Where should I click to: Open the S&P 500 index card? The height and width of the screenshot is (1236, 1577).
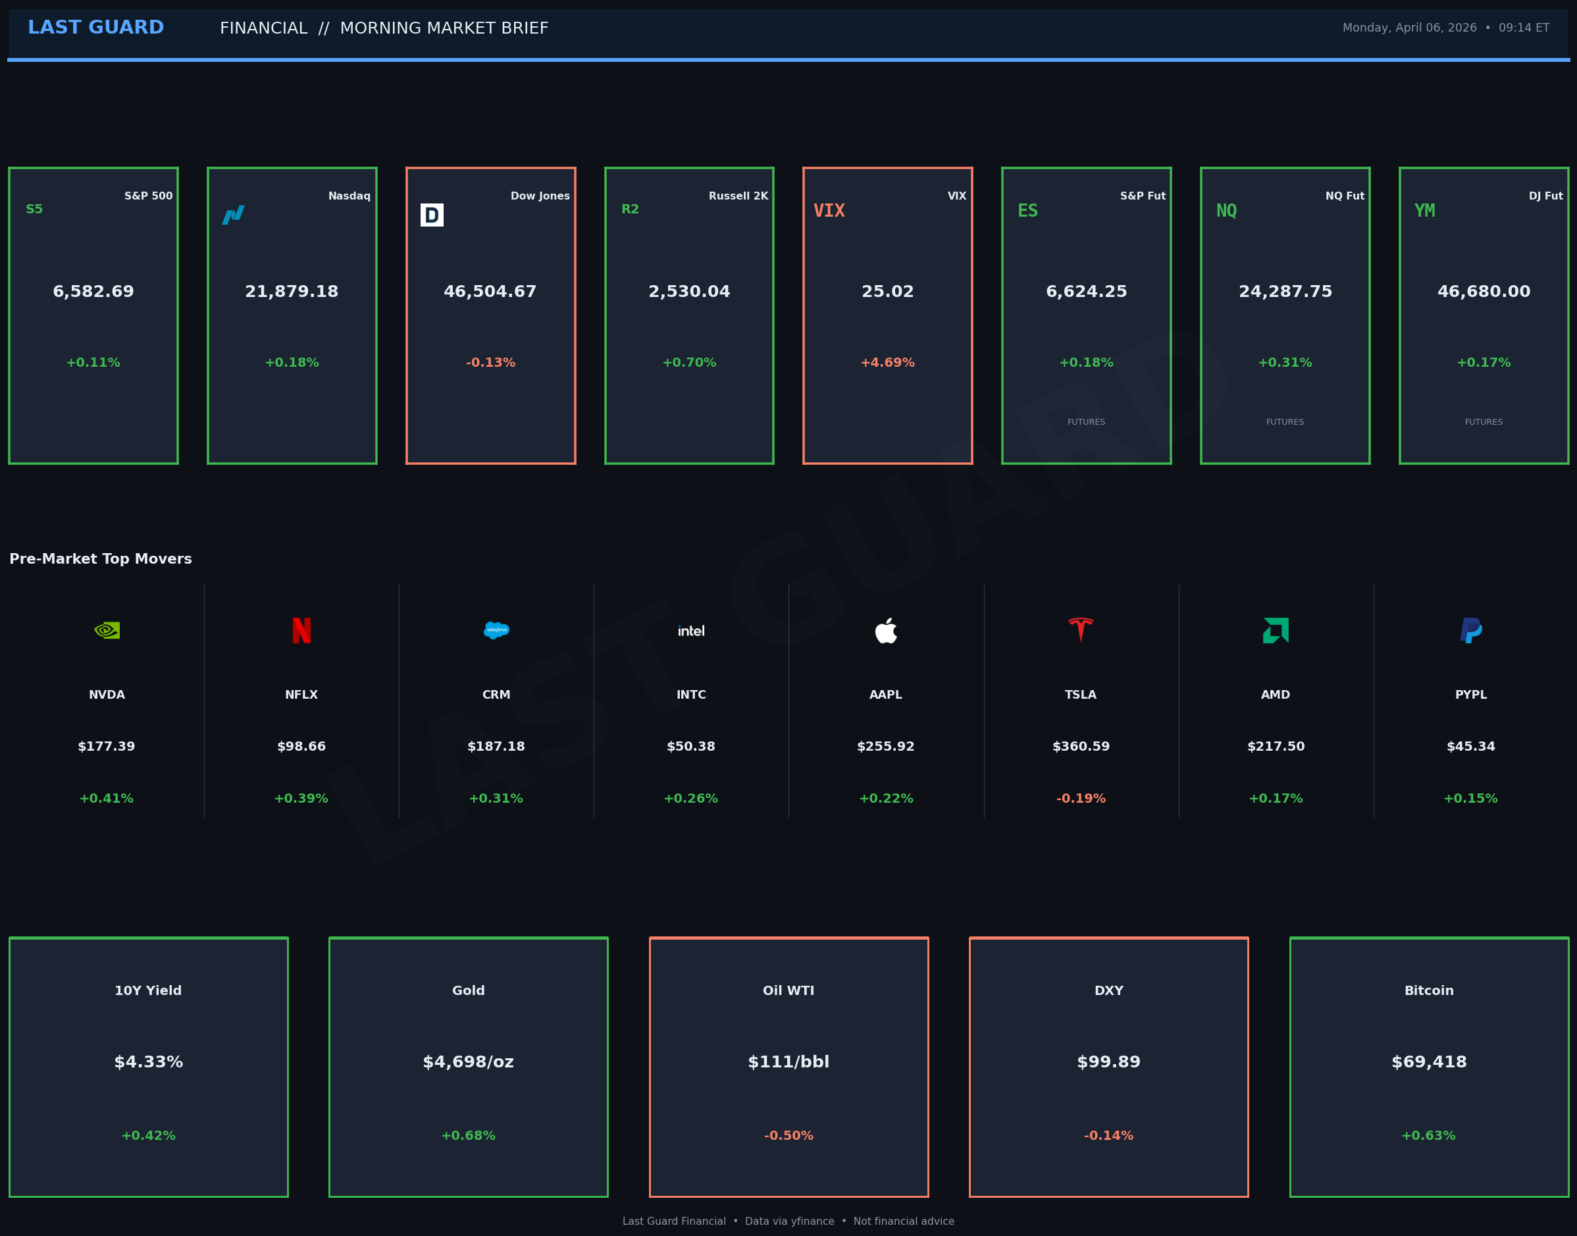tap(93, 315)
